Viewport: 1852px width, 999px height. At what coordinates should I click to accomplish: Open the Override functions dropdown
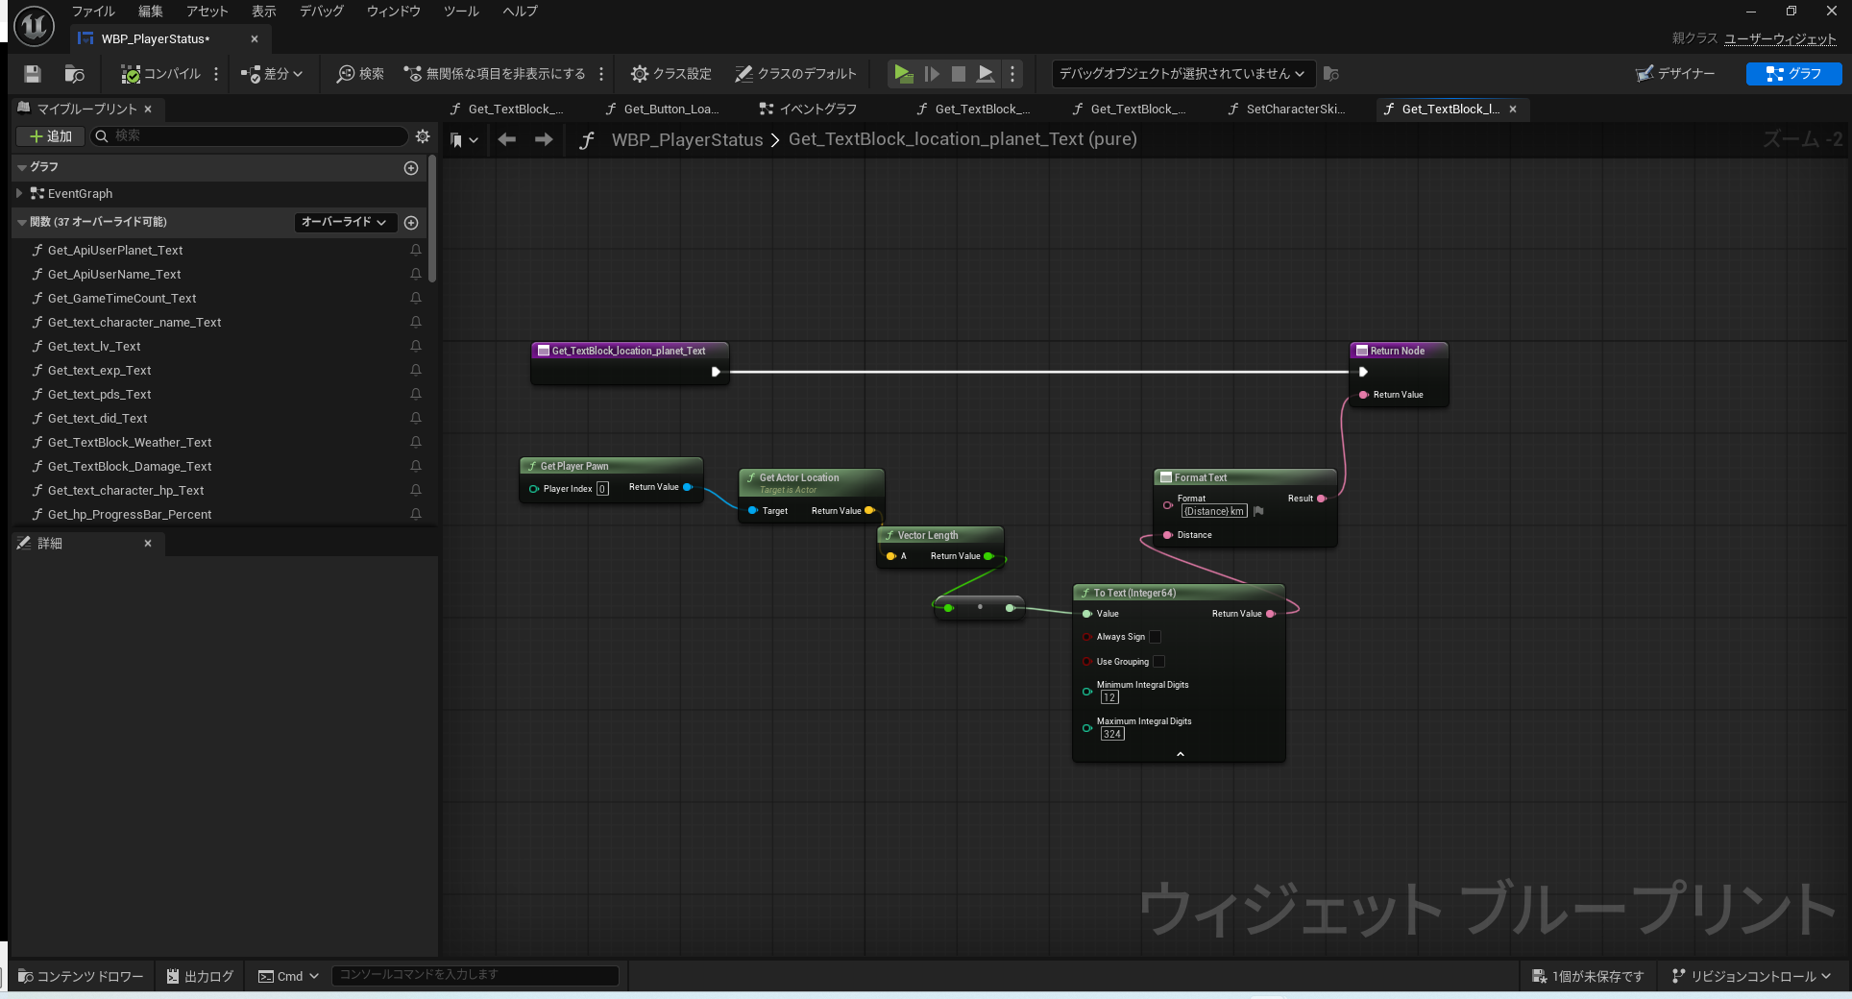344,222
